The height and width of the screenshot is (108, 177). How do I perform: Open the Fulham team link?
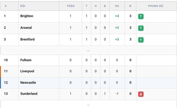pyautogui.click(x=26, y=60)
